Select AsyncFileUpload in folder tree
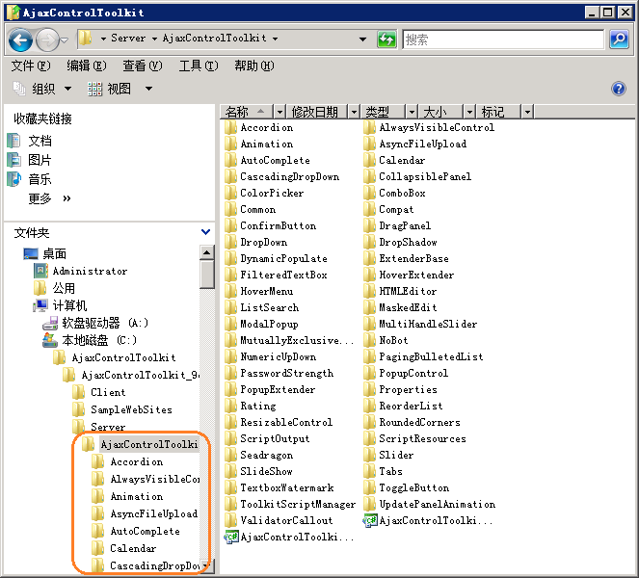639x578 pixels. pos(154,513)
